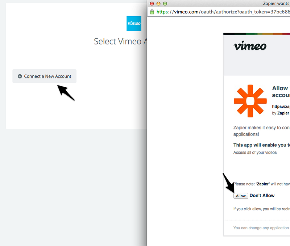290x246 pixels.
Task: Click the Allow button in Vimeo window
Action: pyautogui.click(x=241, y=196)
